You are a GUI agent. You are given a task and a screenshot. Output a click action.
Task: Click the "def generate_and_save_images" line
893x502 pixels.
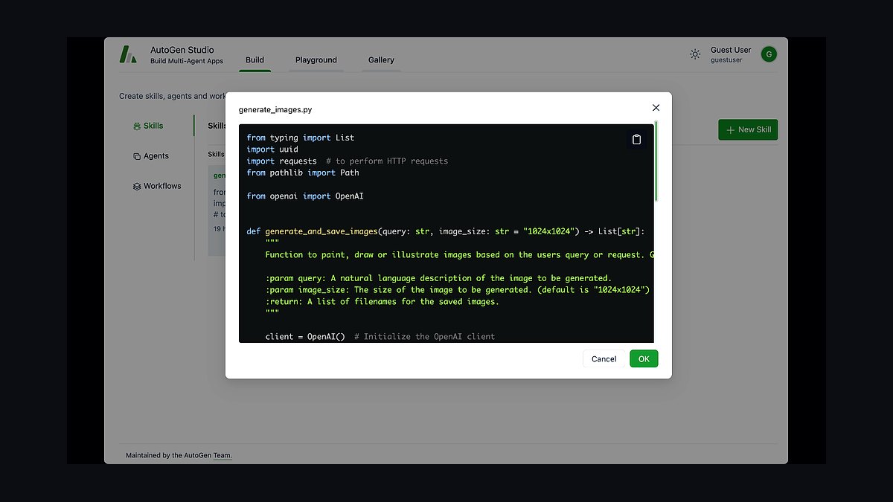[445, 231]
